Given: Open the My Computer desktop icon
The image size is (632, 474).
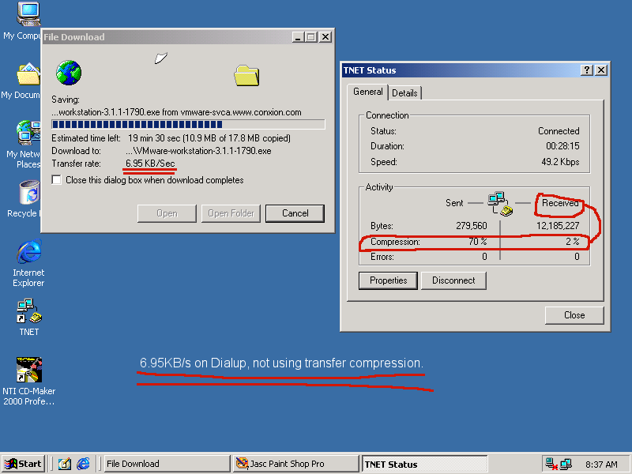Looking at the screenshot, I should click(x=28, y=15).
